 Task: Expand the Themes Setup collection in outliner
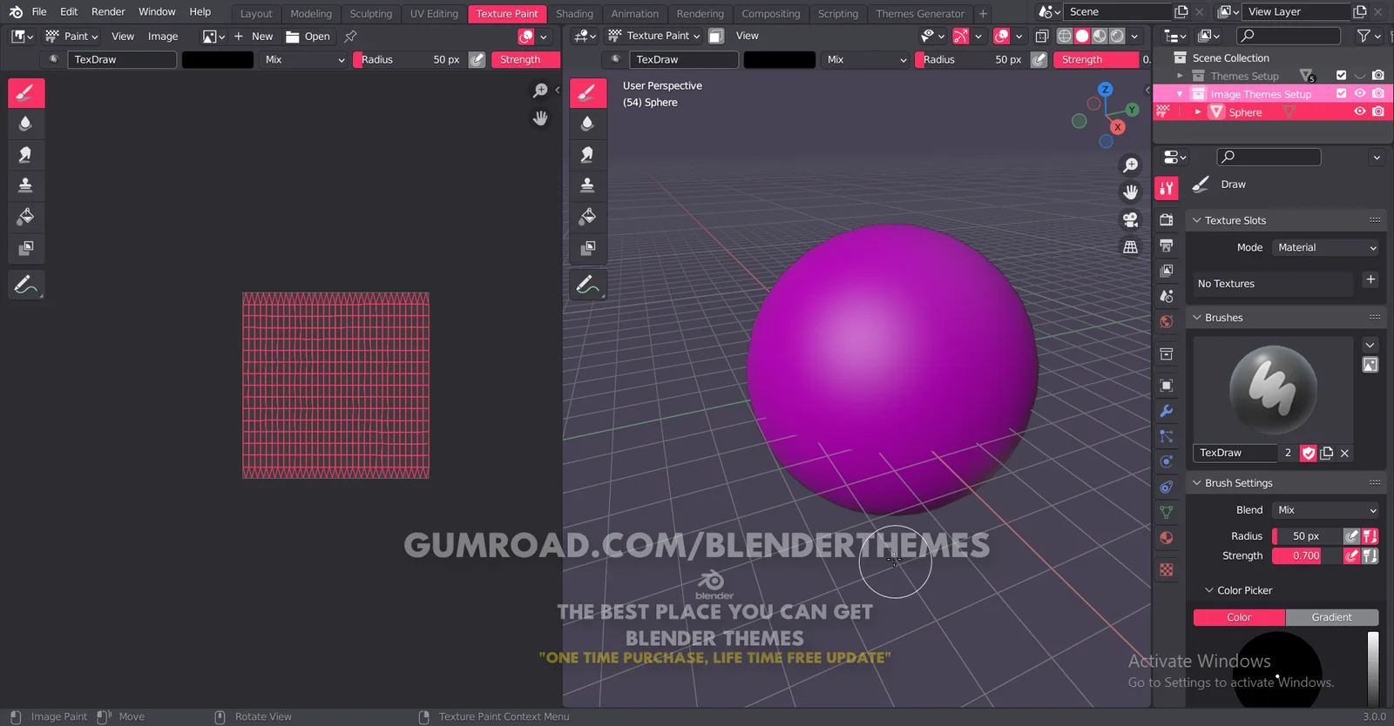pos(1181,76)
